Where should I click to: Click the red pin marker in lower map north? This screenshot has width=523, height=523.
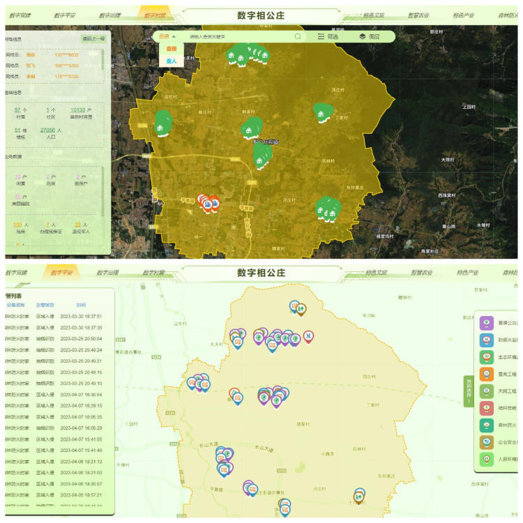308,337
